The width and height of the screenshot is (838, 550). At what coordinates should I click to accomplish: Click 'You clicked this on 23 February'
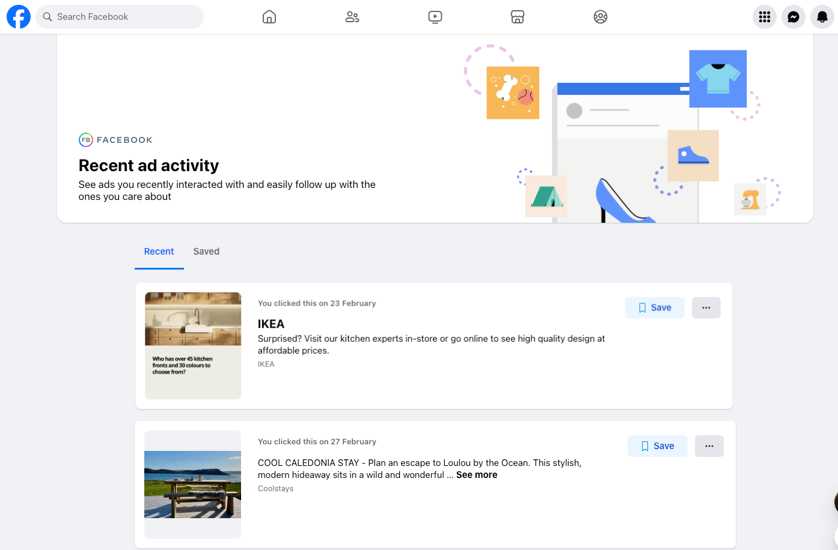point(317,303)
